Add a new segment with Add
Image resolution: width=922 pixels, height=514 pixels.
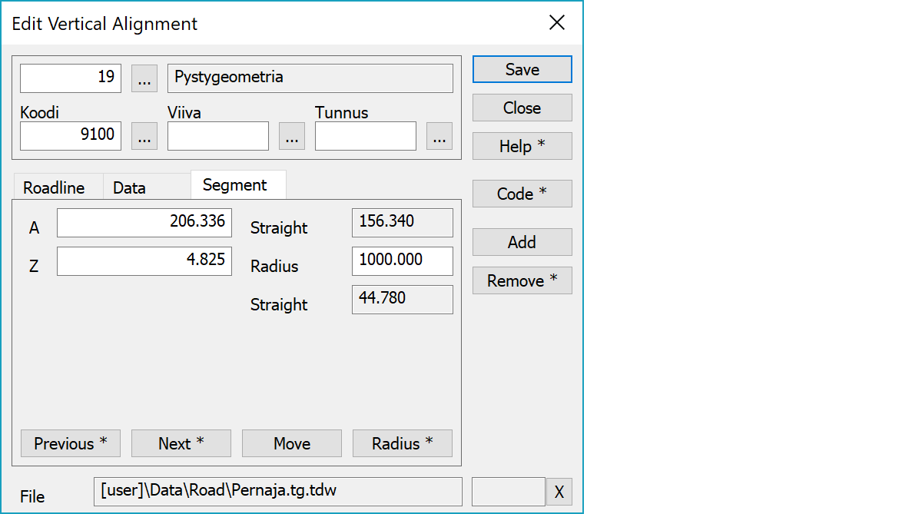point(522,242)
